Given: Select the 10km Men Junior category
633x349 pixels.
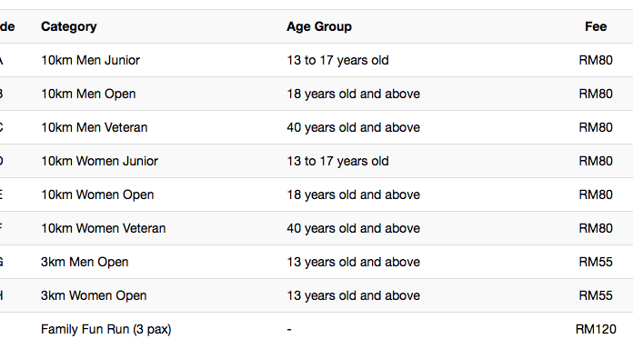Looking at the screenshot, I should tap(90, 60).
